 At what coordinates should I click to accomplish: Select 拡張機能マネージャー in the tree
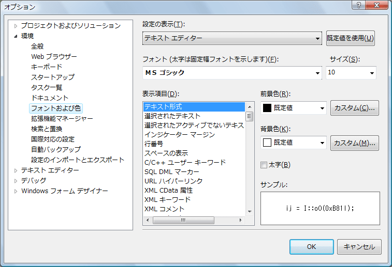point(62,118)
